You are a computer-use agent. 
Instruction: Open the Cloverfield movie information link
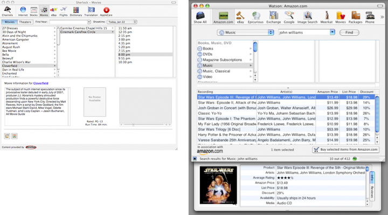(41, 84)
